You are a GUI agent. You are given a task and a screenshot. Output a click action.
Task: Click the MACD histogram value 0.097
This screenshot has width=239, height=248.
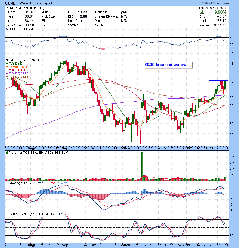62,183
